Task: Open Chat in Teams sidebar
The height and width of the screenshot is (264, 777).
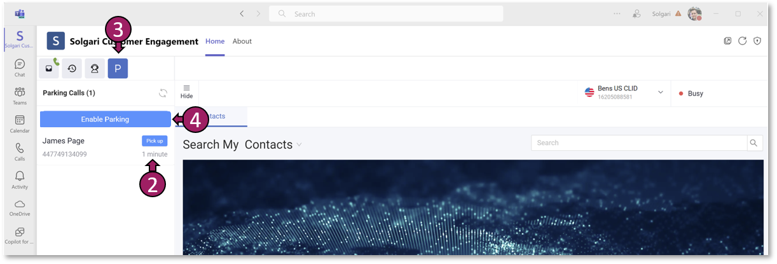Action: (x=20, y=67)
